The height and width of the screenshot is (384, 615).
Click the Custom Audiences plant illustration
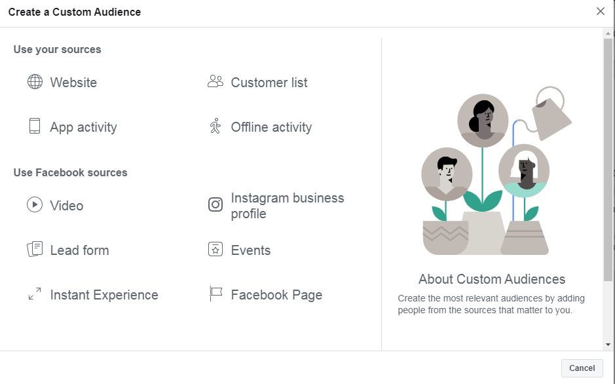coord(493,174)
